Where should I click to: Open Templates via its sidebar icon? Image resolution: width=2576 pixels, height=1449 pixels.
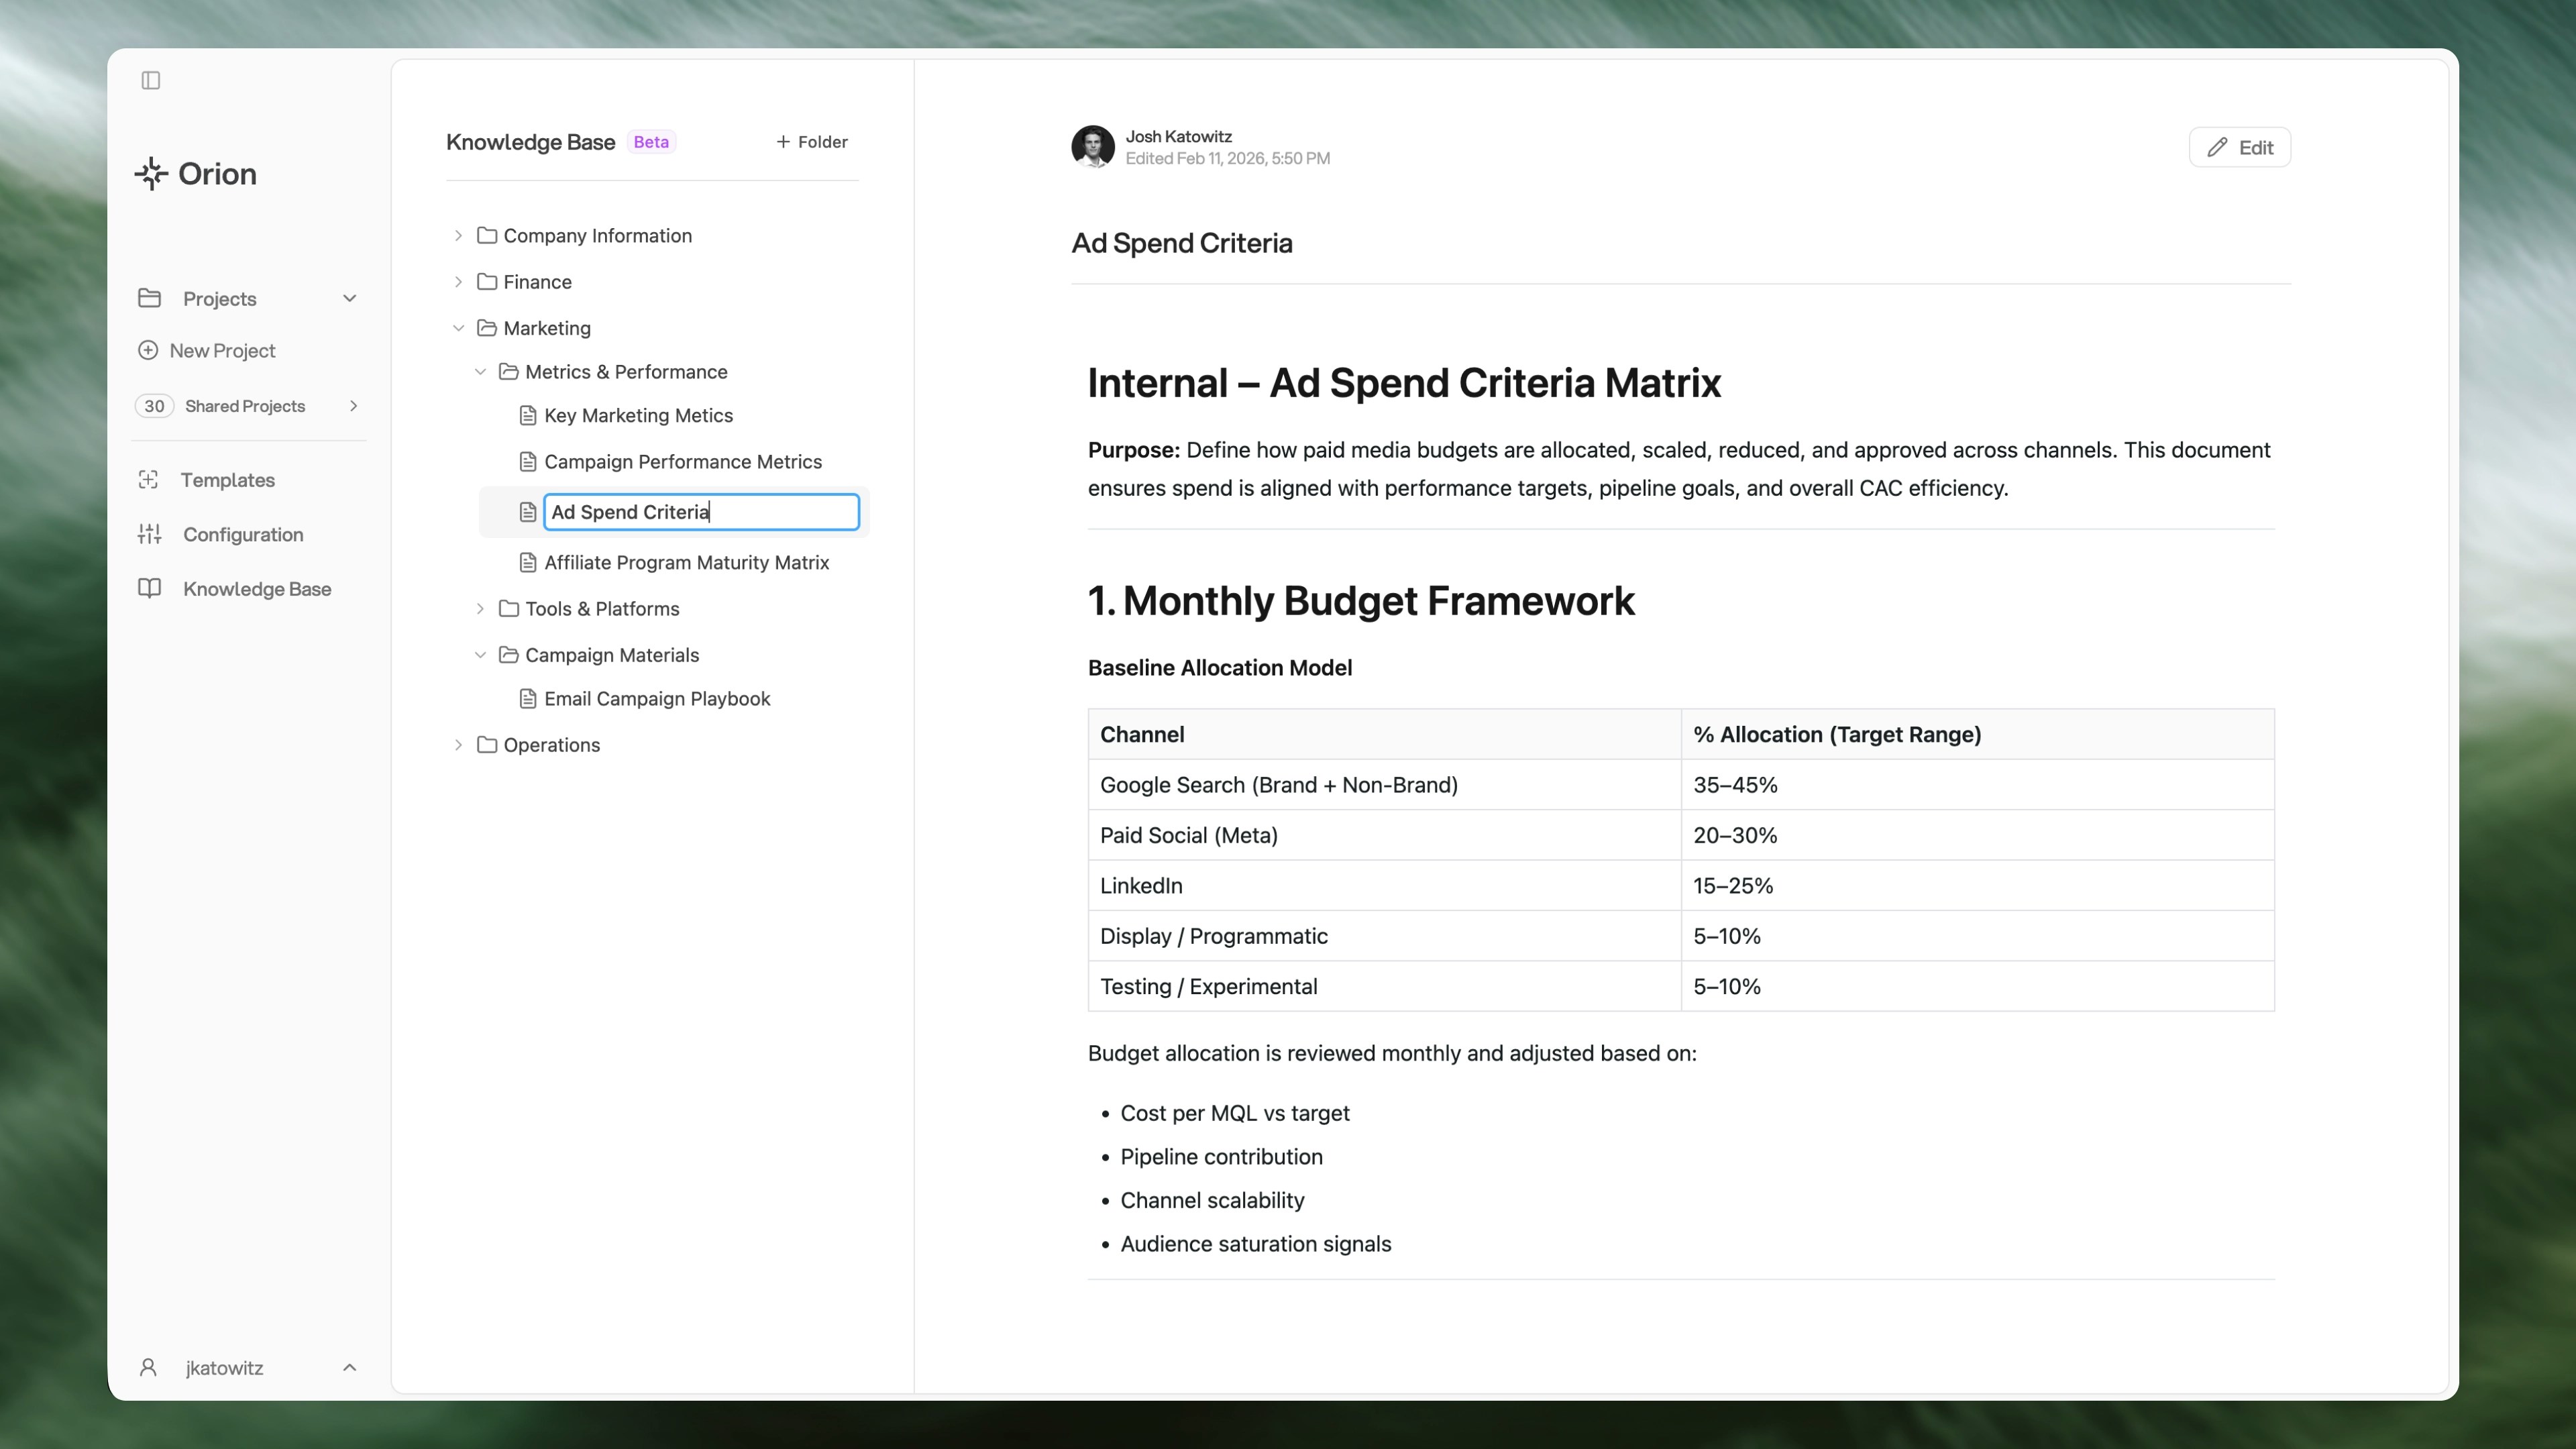click(148, 480)
